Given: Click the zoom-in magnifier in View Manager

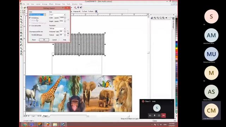Looking at the screenshot, I should click(x=155, y=18).
